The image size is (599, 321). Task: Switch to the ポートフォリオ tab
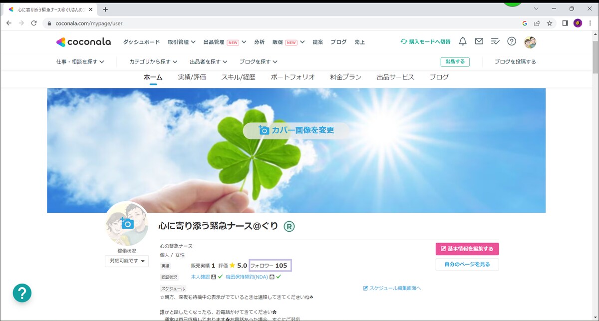[x=293, y=77]
